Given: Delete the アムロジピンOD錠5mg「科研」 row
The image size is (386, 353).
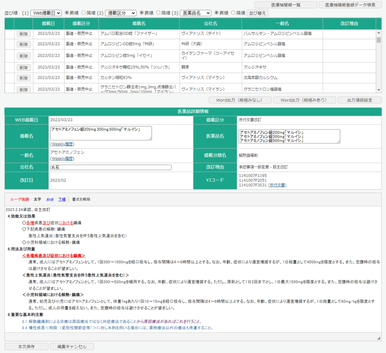Looking at the screenshot, I should 24,44.
